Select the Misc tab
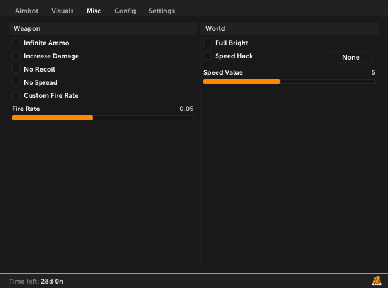 (x=94, y=11)
